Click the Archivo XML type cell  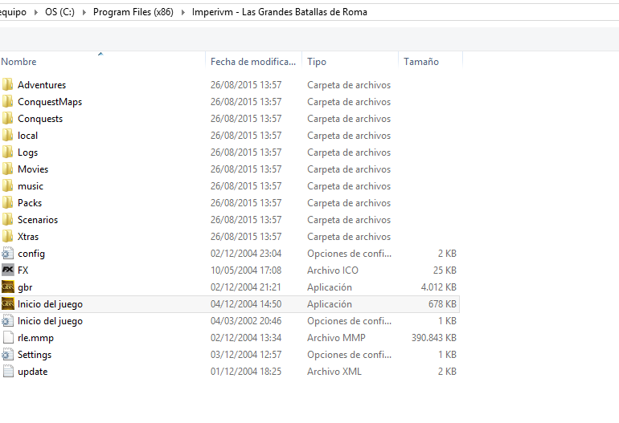point(334,372)
